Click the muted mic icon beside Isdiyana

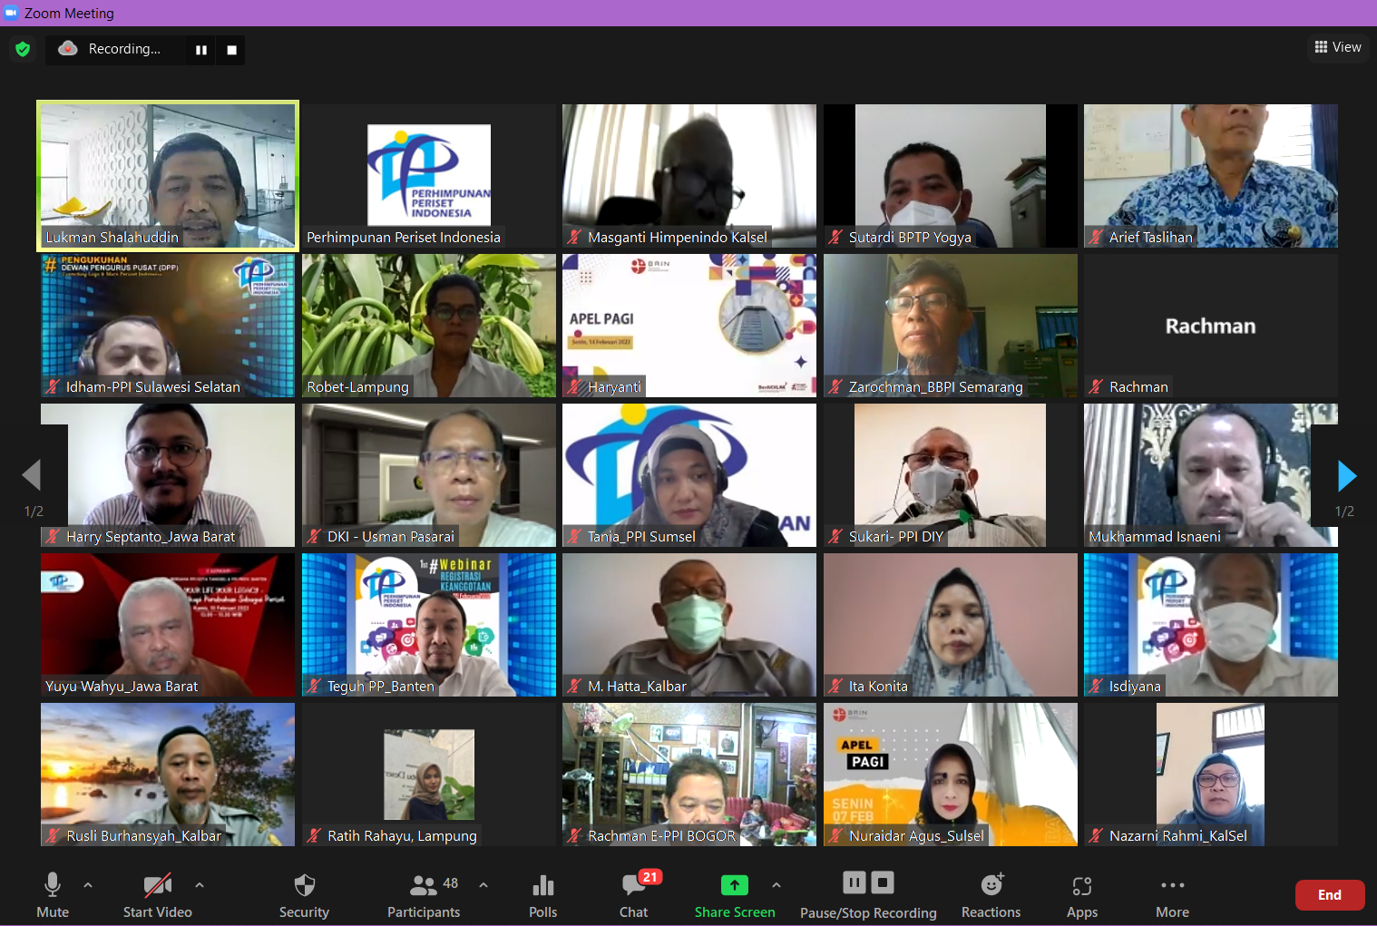tap(1097, 687)
